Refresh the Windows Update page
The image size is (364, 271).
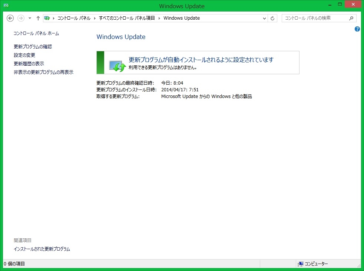(x=272, y=18)
